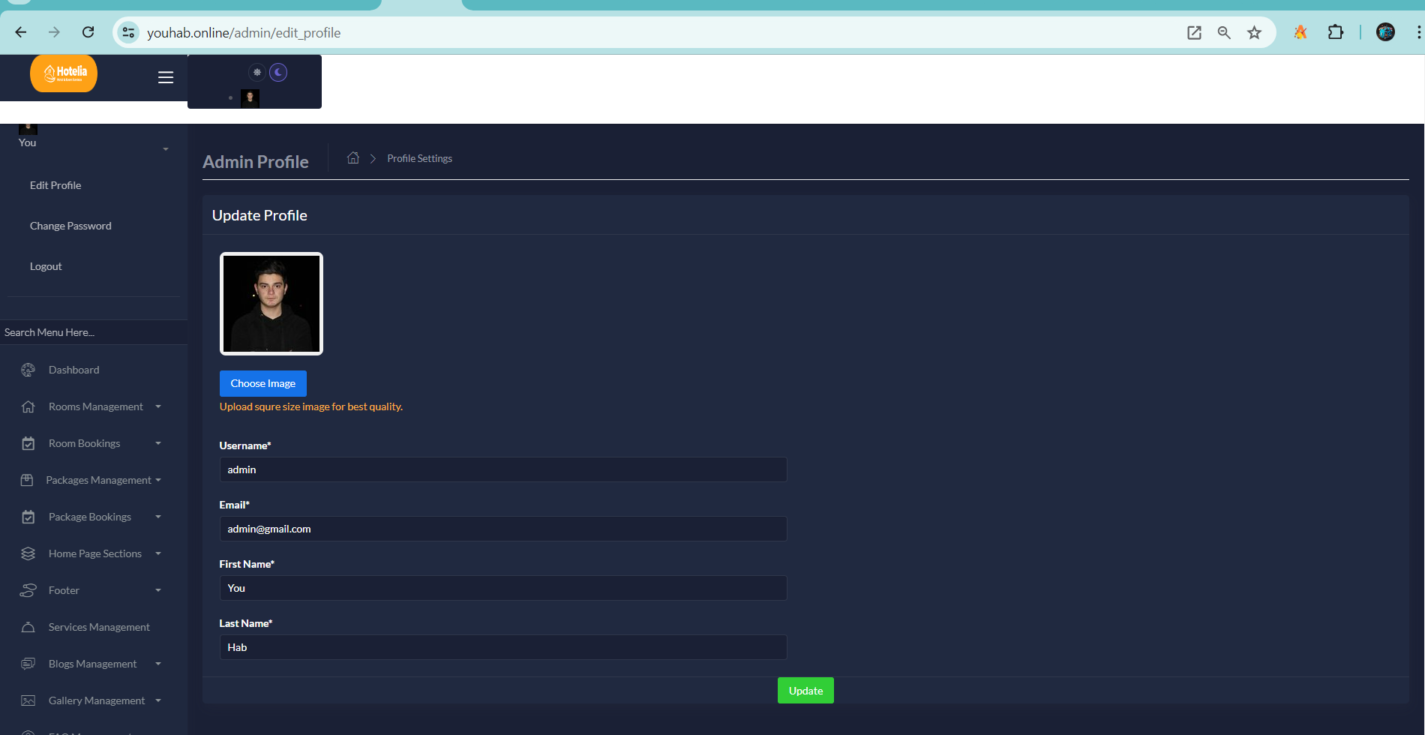Expand Home Page Sections dropdown arrow
1425x735 pixels.
(x=158, y=553)
